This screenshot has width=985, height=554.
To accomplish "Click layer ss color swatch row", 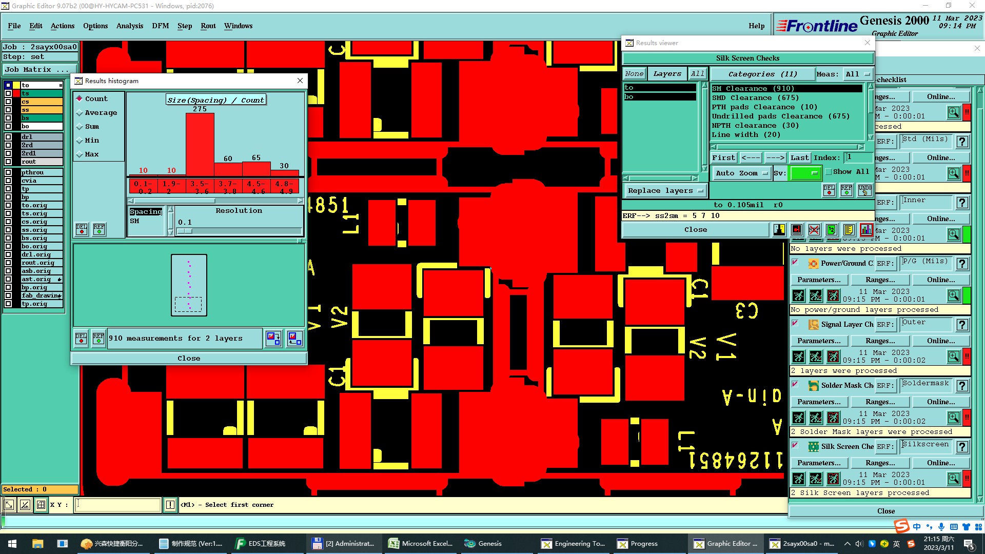I will point(42,110).
